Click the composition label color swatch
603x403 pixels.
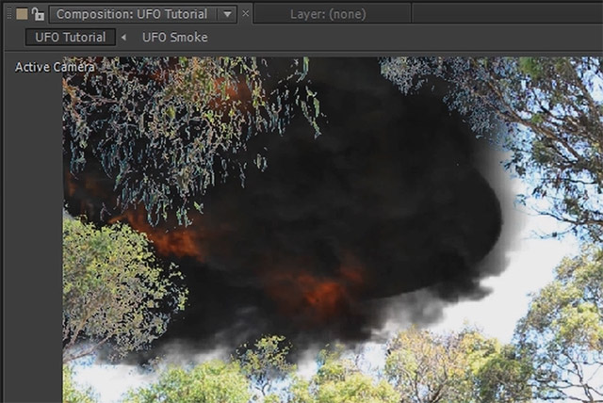click(22, 14)
